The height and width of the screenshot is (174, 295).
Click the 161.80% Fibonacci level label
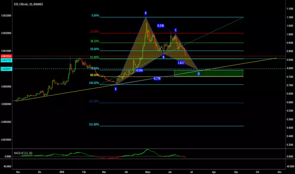[x=94, y=124]
